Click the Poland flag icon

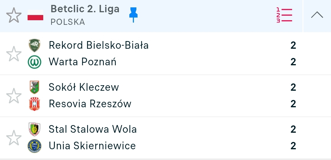(x=35, y=15)
